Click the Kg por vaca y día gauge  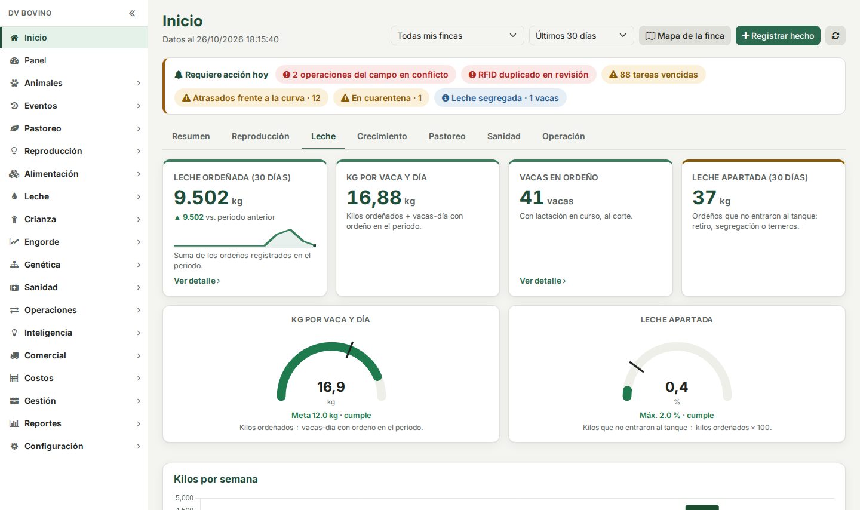tap(331, 371)
